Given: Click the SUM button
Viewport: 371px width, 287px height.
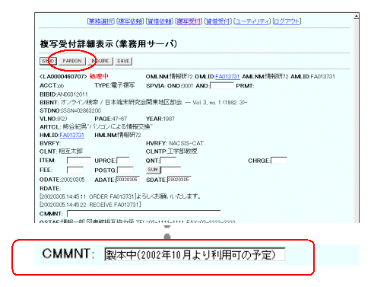Looking at the screenshot, I should pos(153,170).
